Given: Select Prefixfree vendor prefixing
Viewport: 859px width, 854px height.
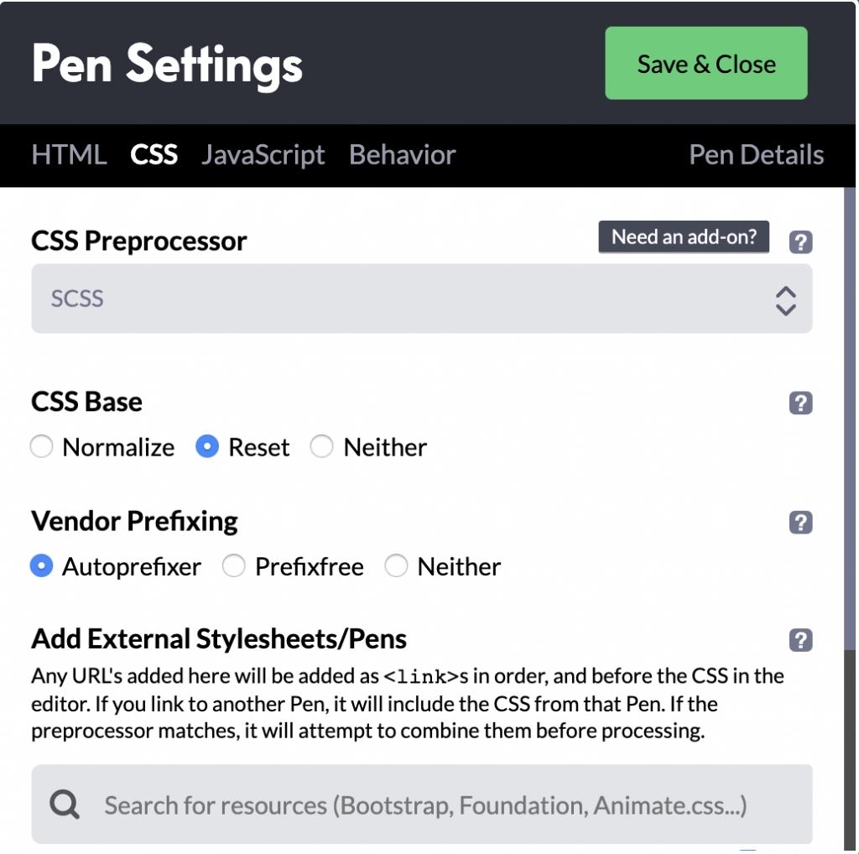Looking at the screenshot, I should [234, 566].
